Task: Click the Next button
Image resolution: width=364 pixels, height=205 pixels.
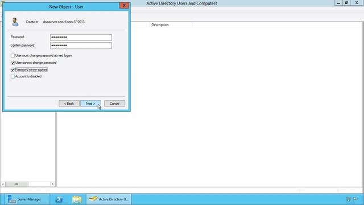Action: coord(90,104)
